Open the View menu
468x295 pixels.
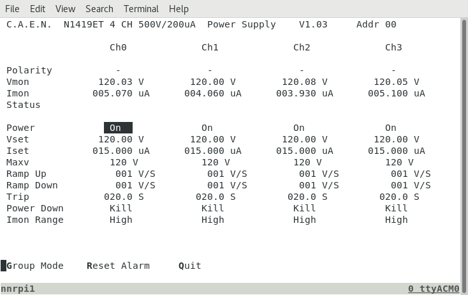point(66,9)
